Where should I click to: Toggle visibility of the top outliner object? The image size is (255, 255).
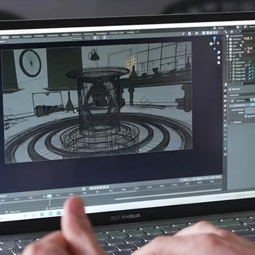[x=249, y=39]
